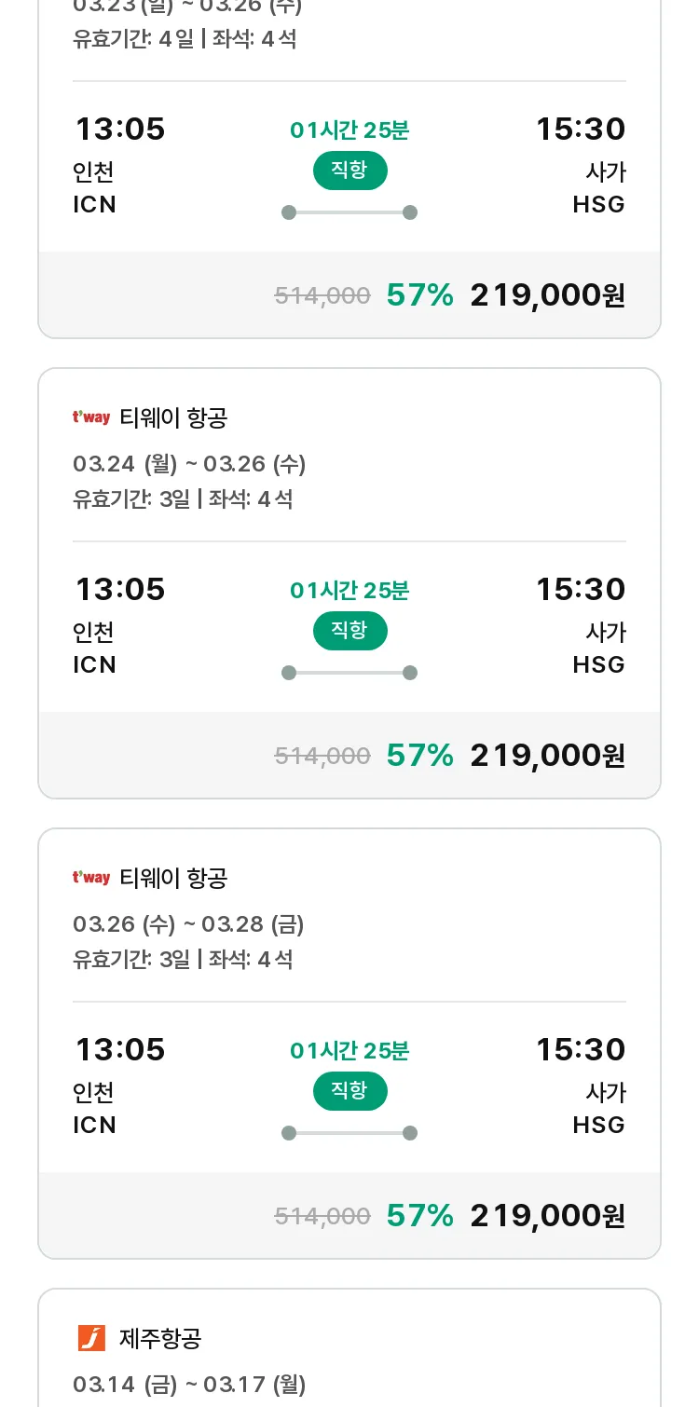Open the 03.24 (월) ~ 03.26 (수) flight deal

(x=349, y=583)
